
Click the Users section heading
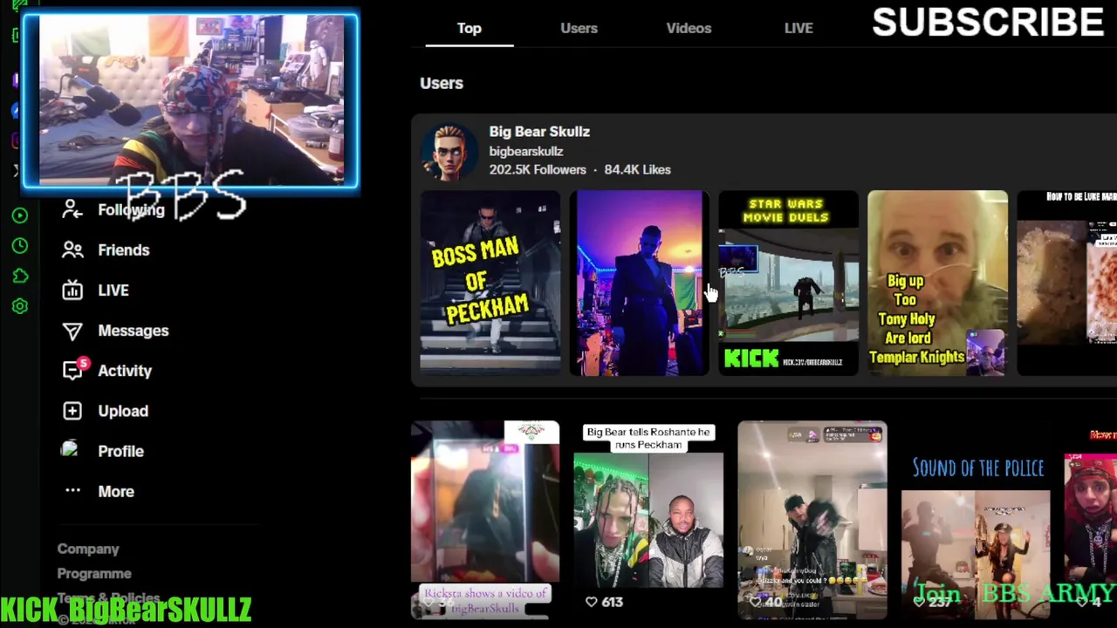442,83
